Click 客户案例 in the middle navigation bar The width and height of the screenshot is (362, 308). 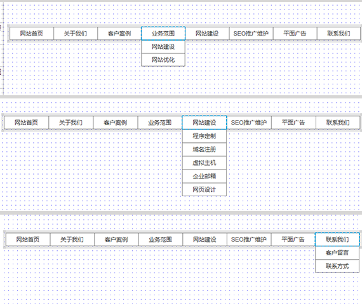115,123
